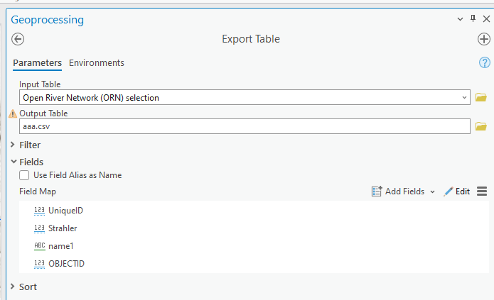The height and width of the screenshot is (300, 494).
Task: Expand the Filter section
Action: 13,145
